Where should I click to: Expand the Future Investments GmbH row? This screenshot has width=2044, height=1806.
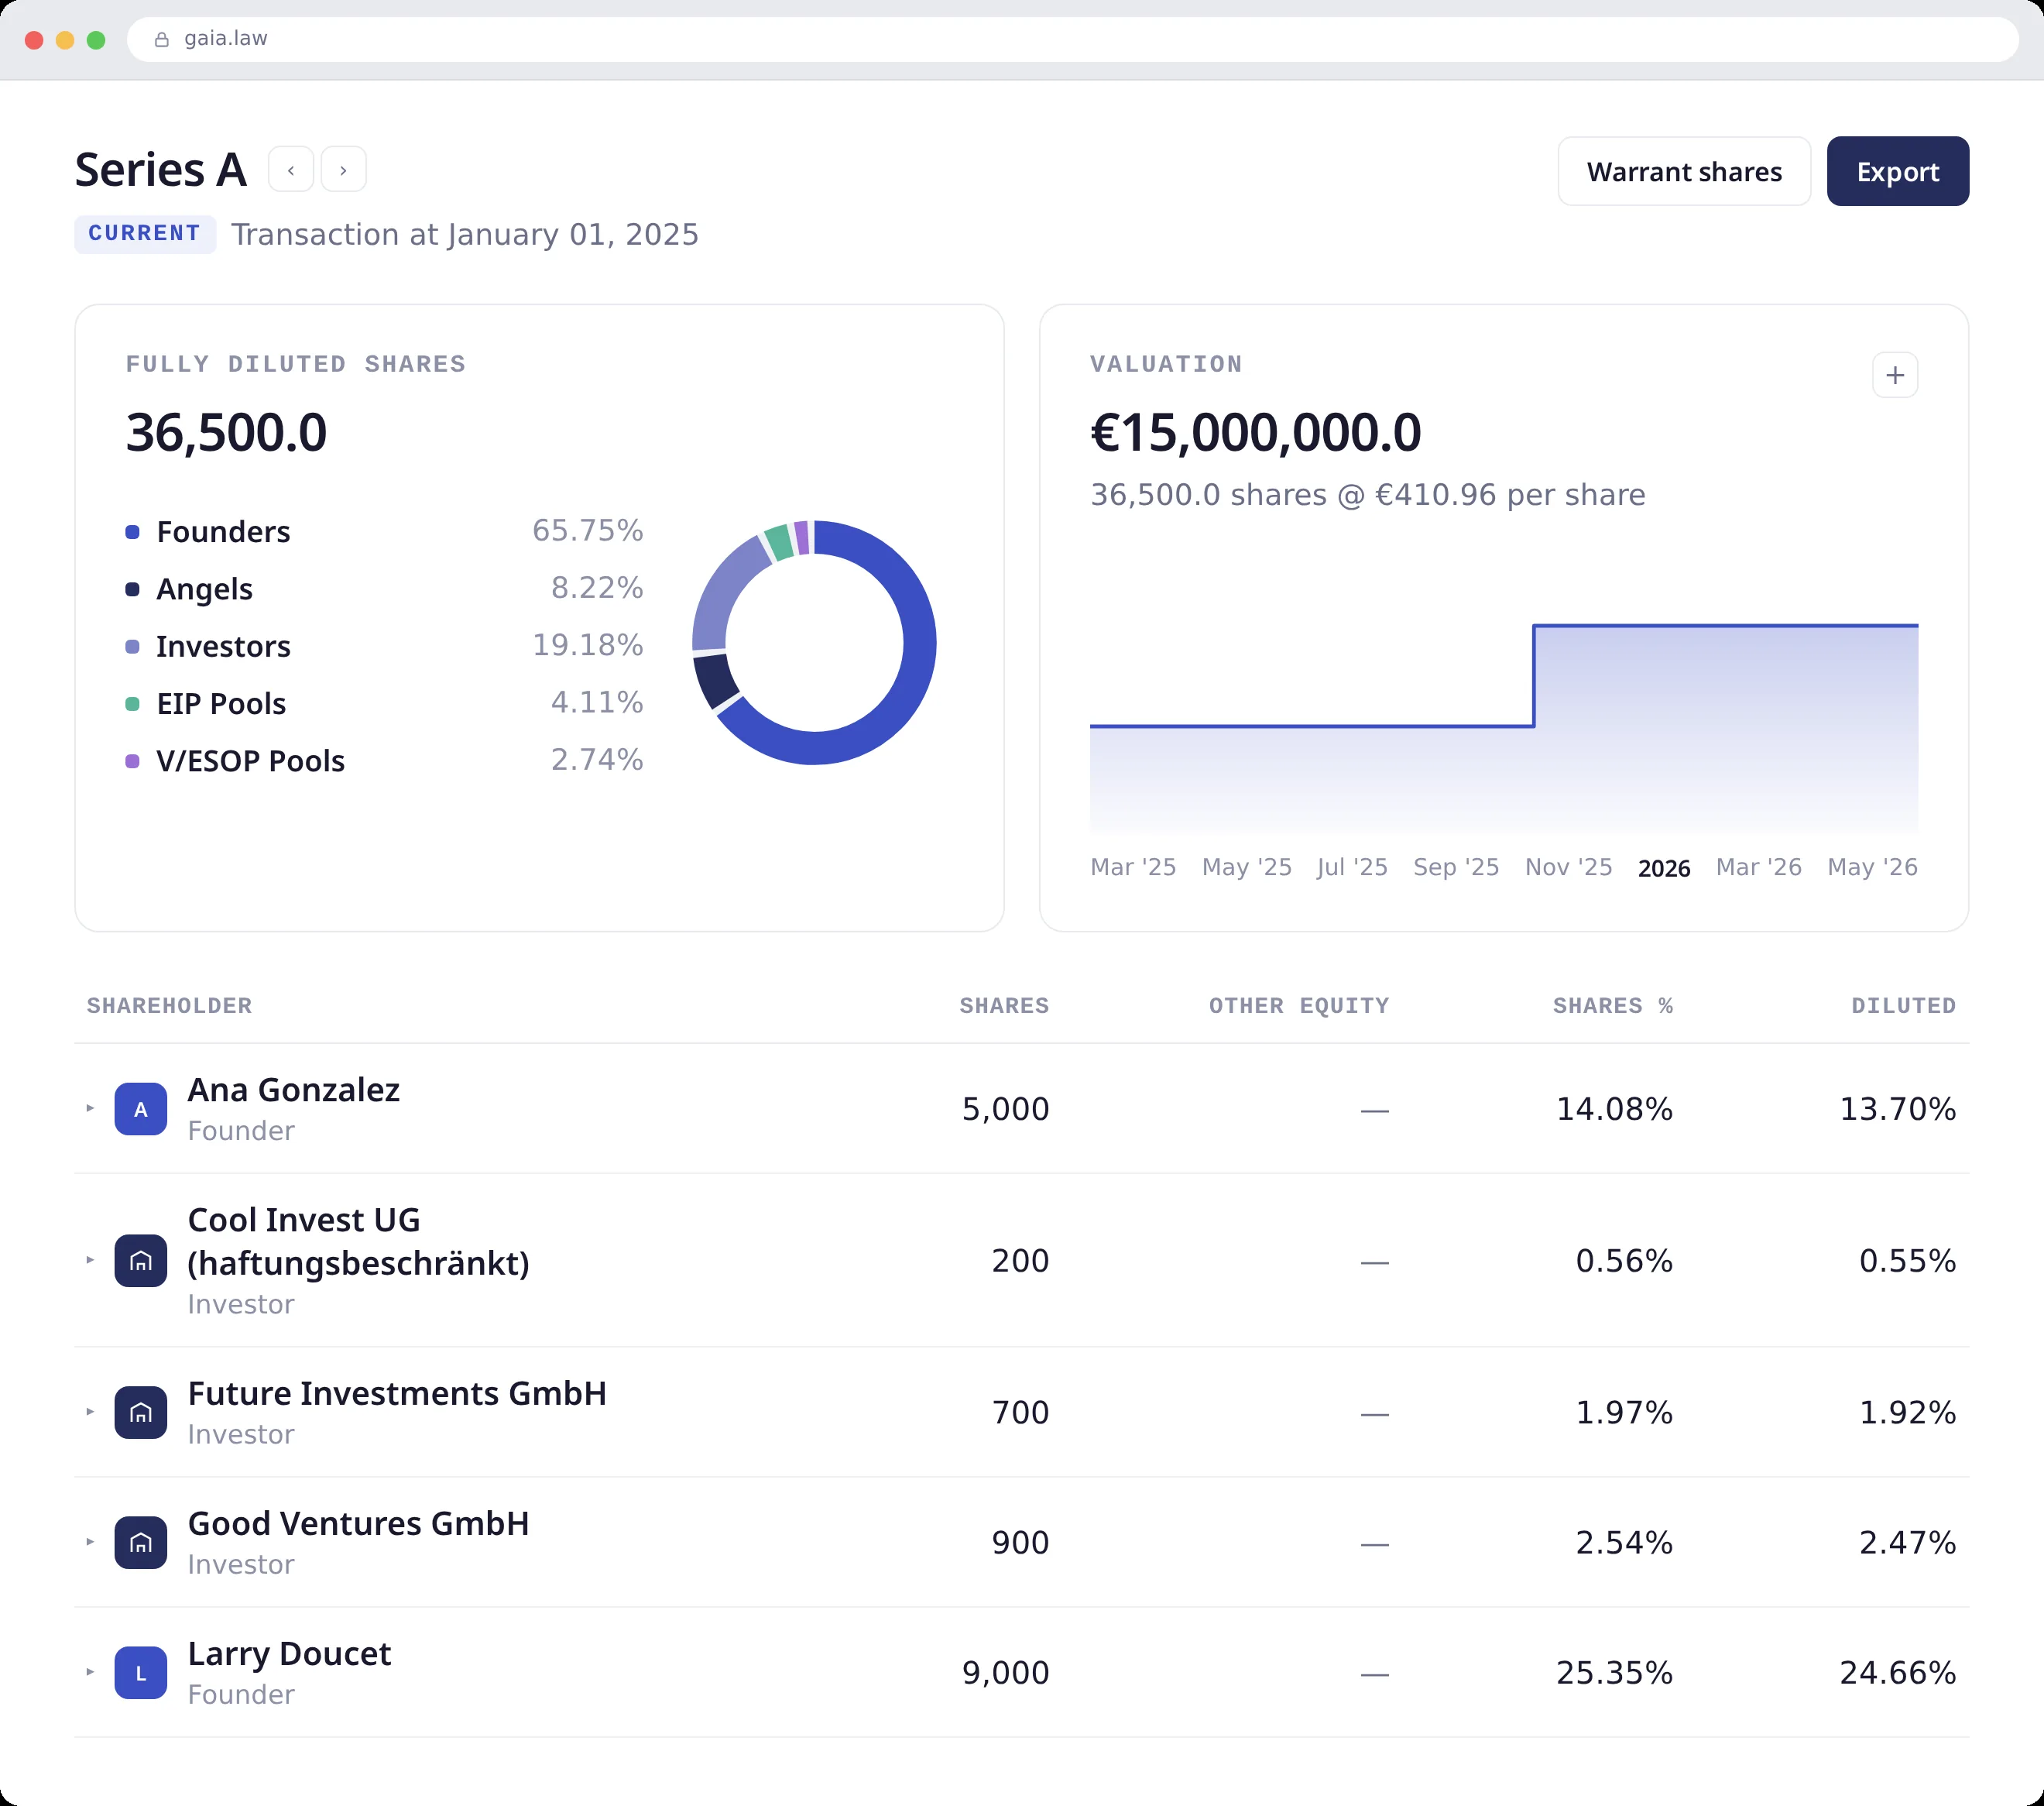(x=90, y=1412)
